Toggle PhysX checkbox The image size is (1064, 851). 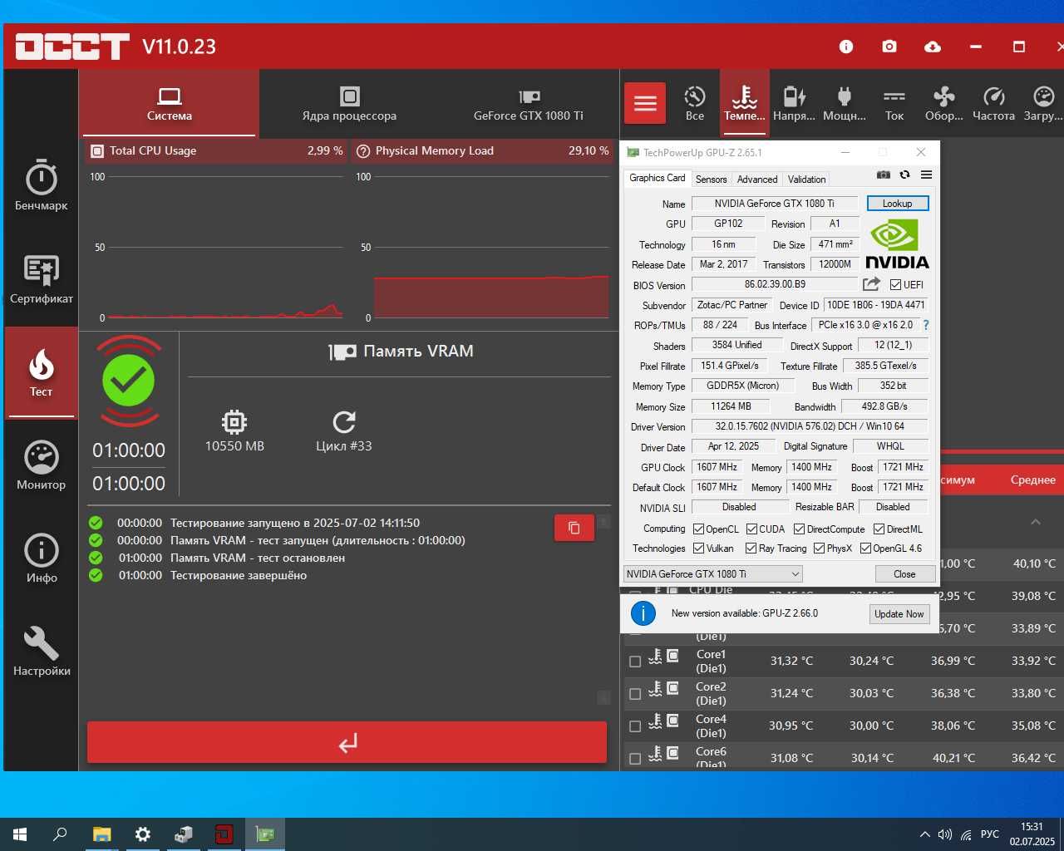(819, 548)
